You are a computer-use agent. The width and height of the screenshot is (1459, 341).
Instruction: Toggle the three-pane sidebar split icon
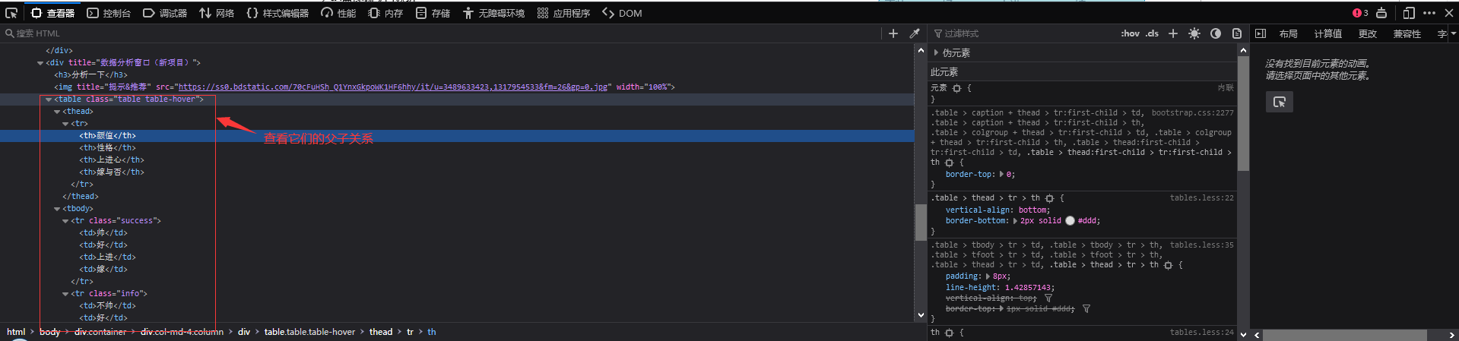[1261, 33]
